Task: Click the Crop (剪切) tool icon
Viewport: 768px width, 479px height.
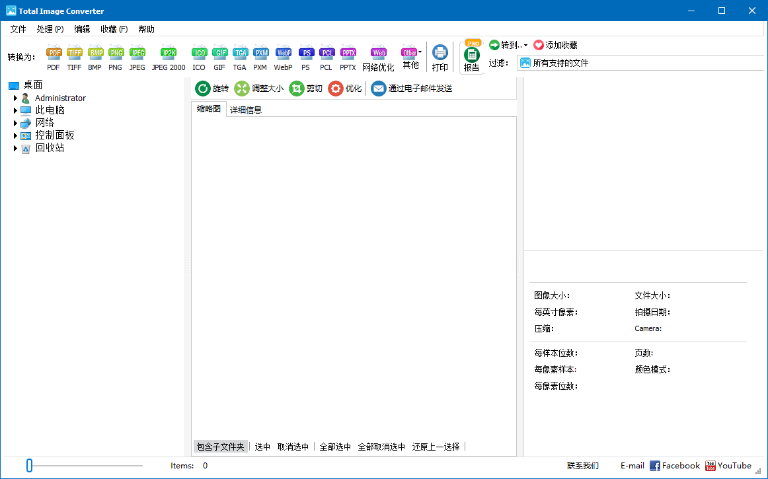Action: [297, 89]
